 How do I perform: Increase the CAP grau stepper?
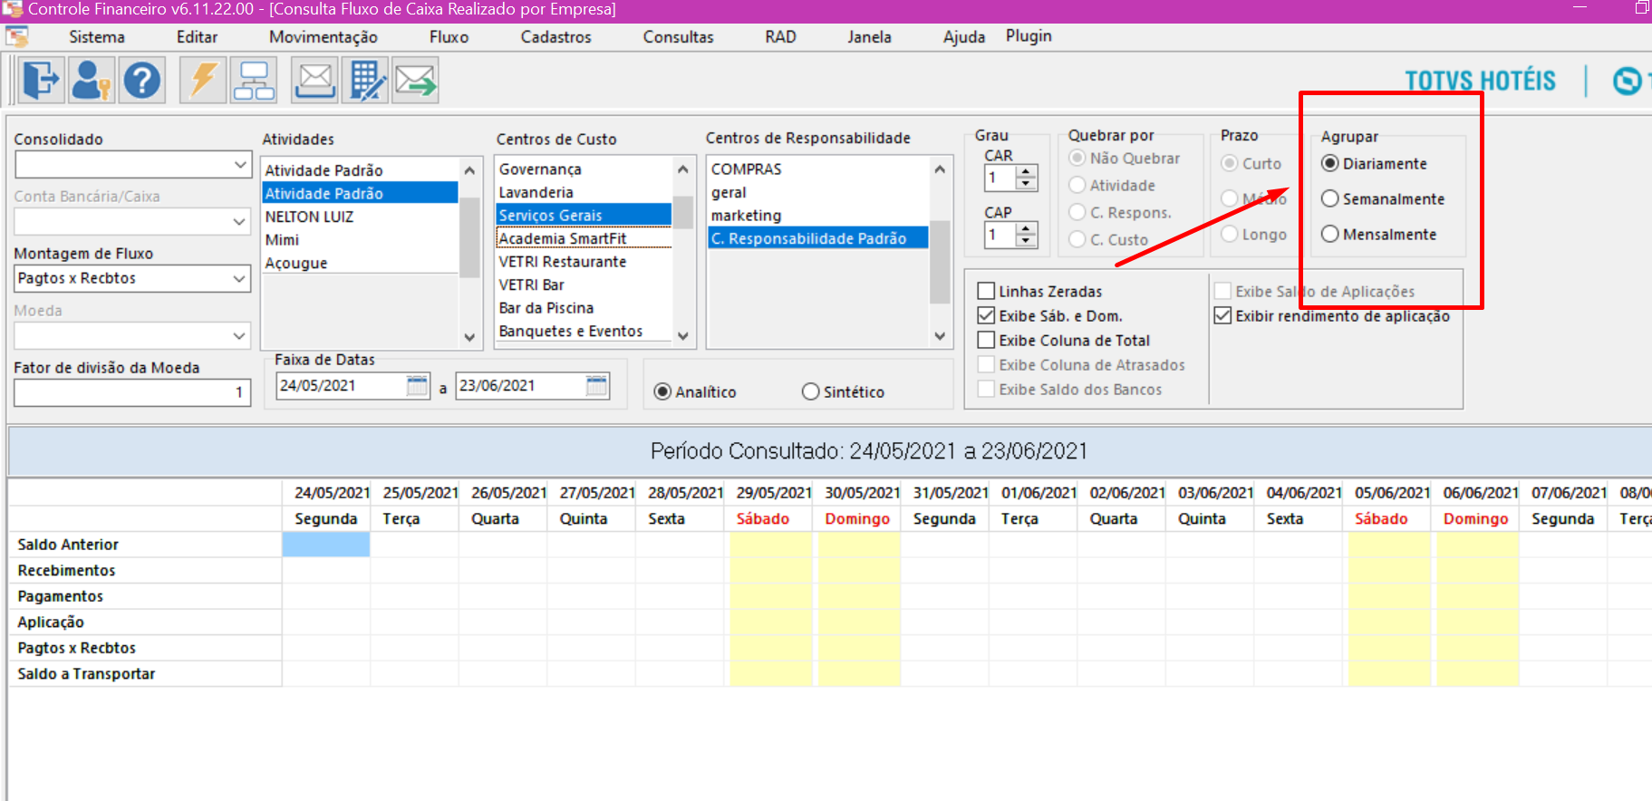1026,229
